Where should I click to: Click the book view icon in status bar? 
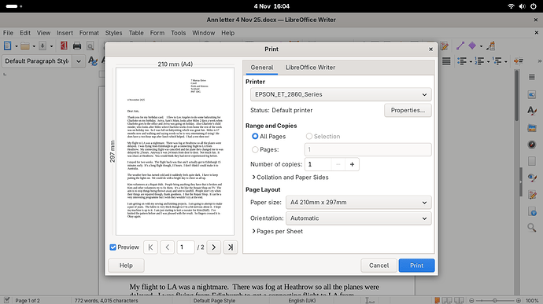[x=460, y=301]
